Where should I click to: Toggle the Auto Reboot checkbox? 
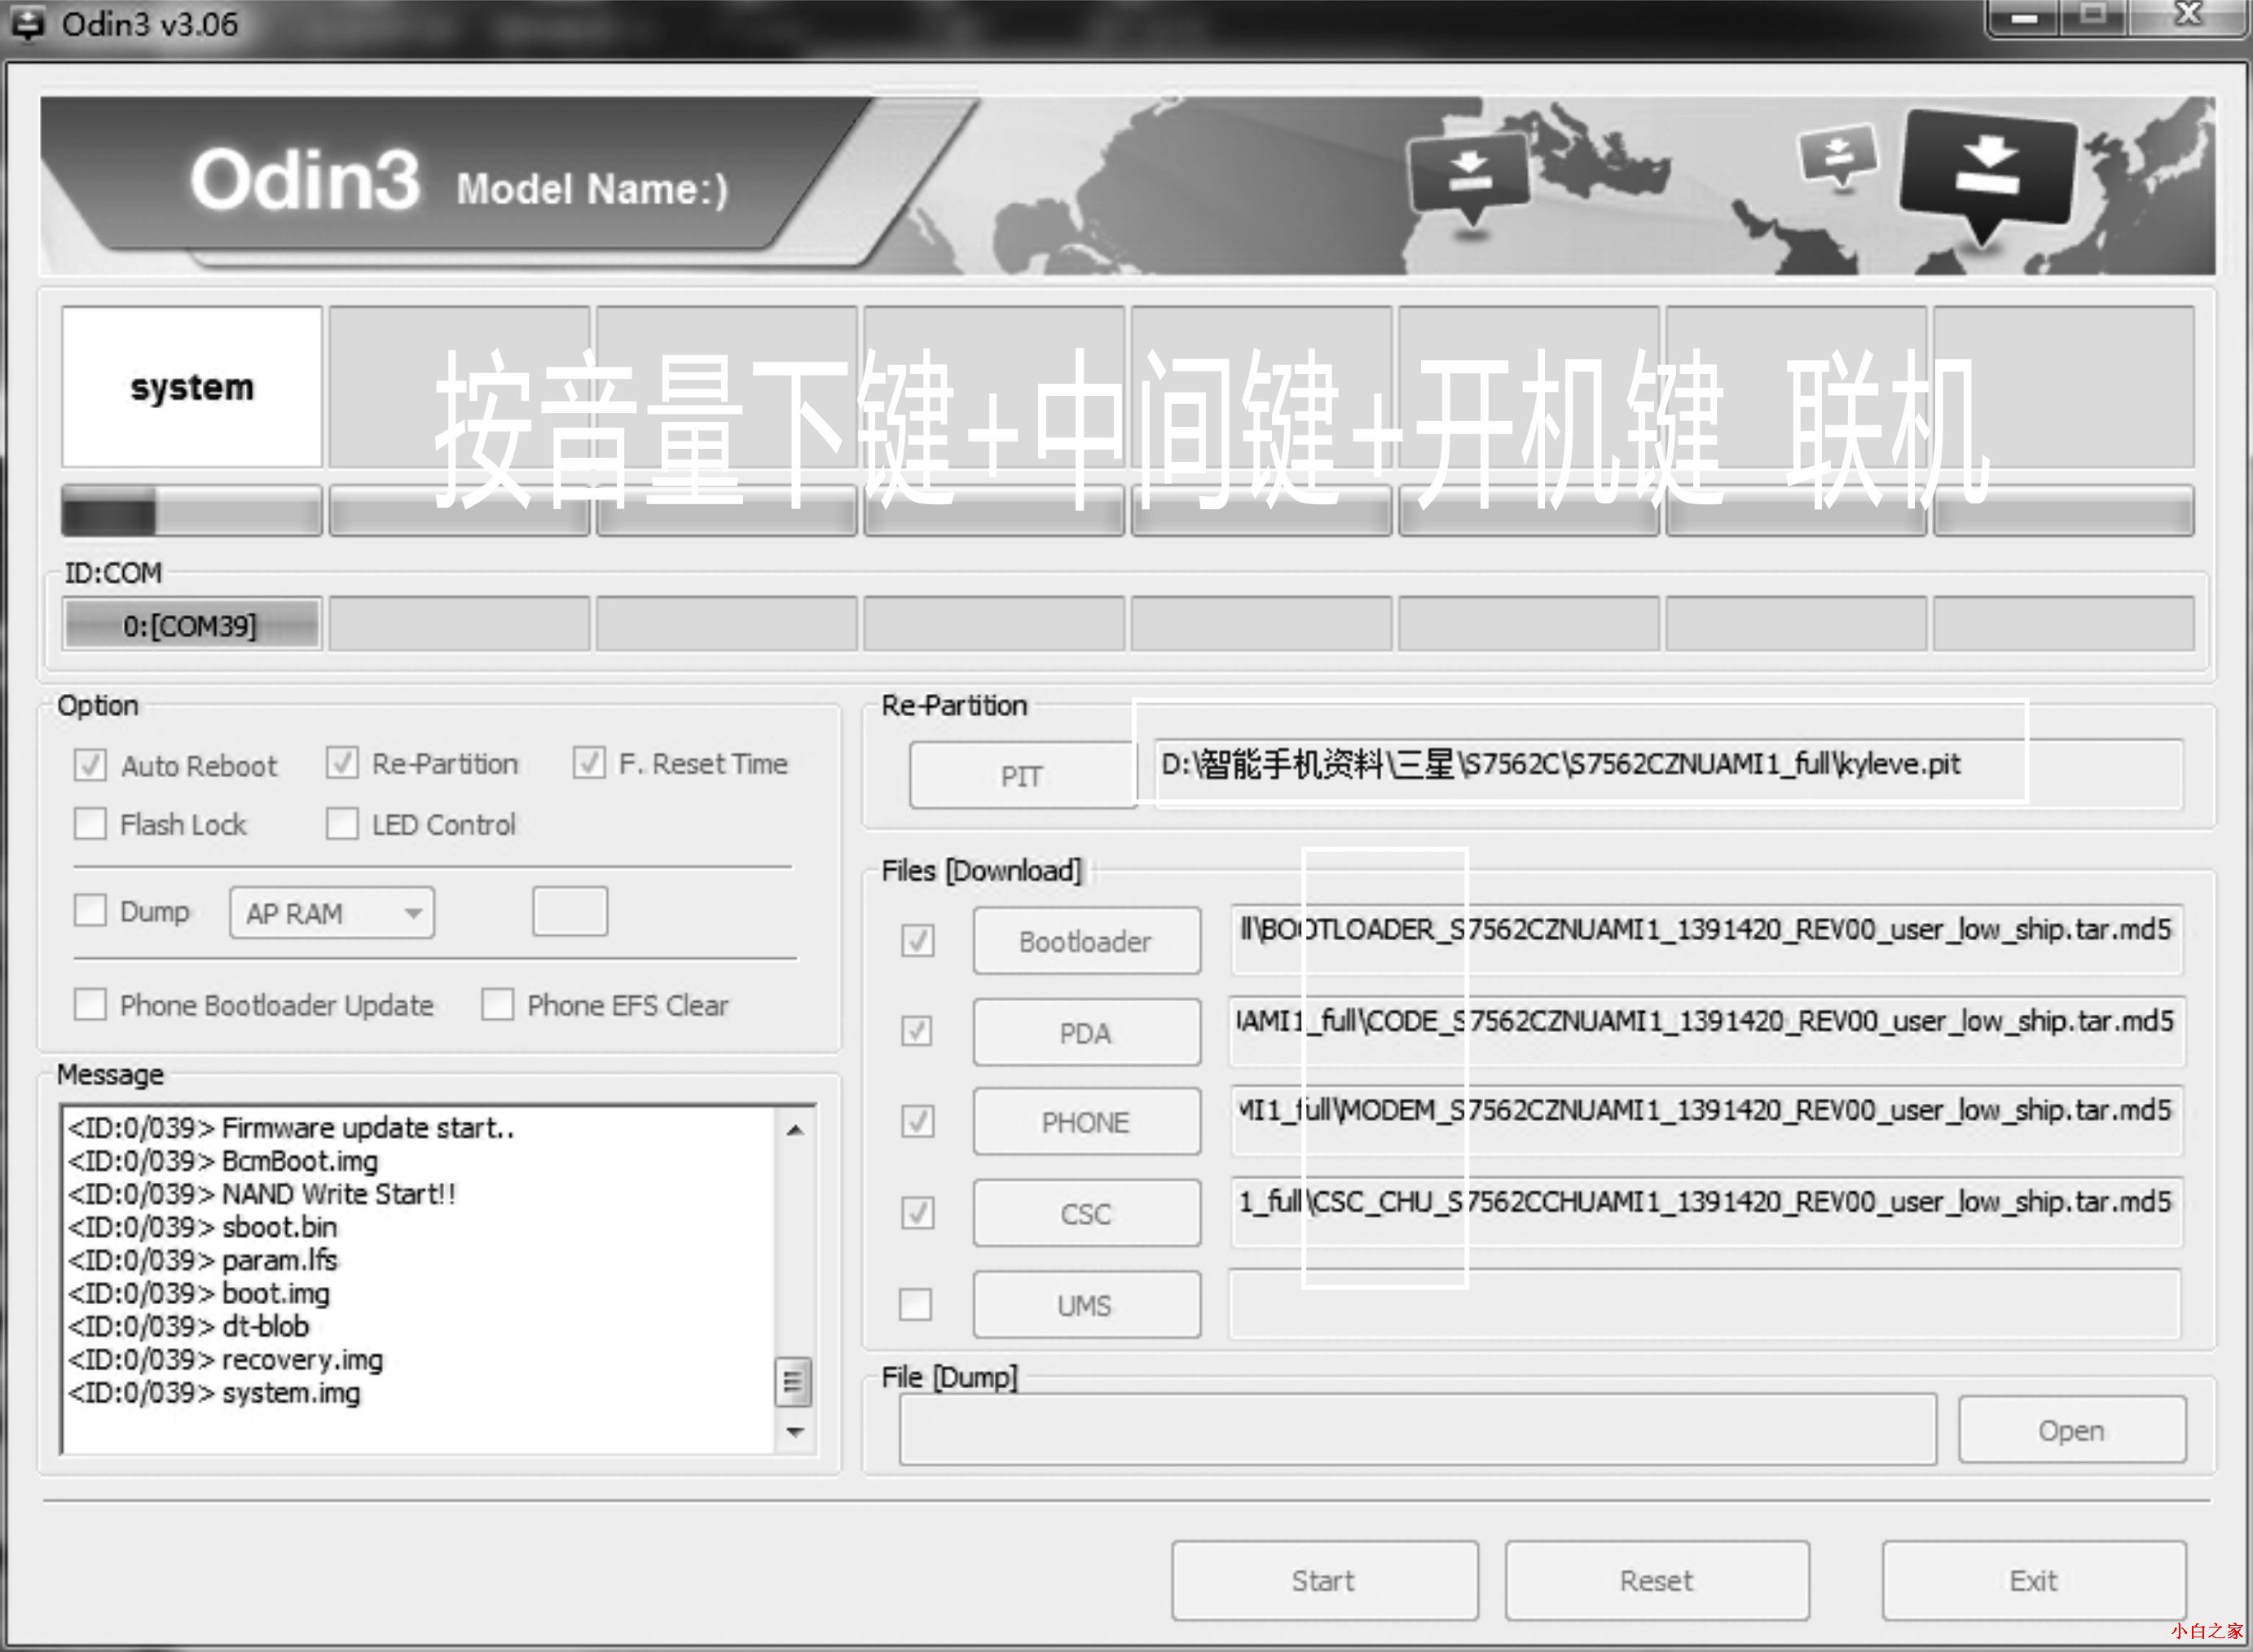[90, 765]
